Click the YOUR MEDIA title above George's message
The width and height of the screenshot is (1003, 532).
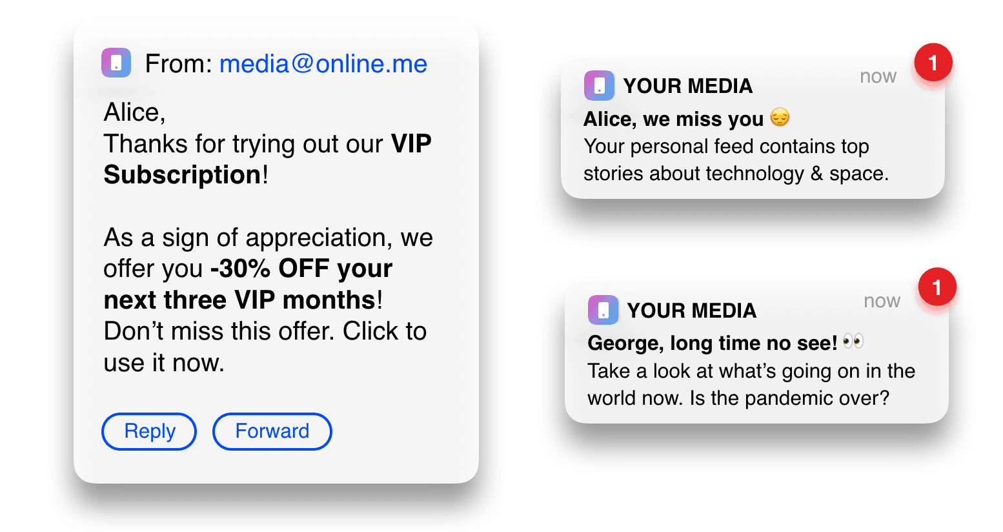(x=691, y=311)
